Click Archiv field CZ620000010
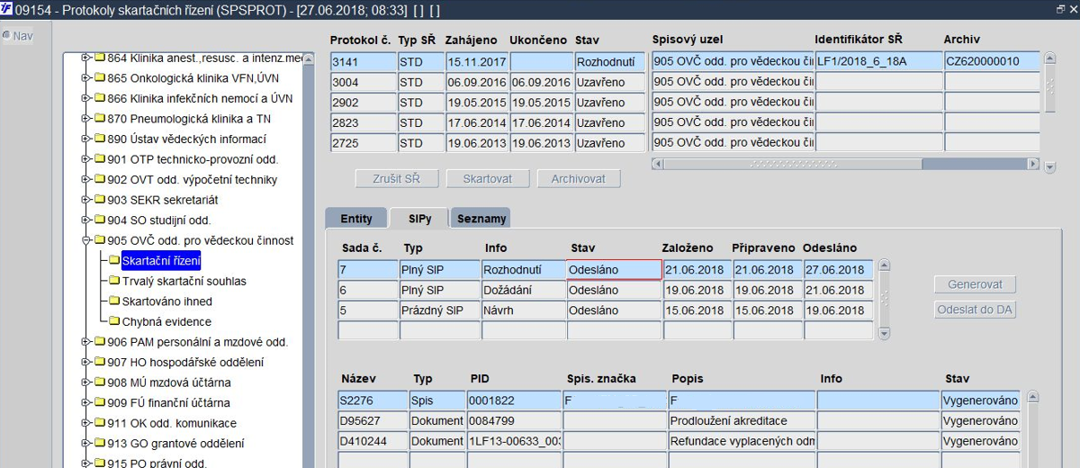 pyautogui.click(x=993, y=61)
